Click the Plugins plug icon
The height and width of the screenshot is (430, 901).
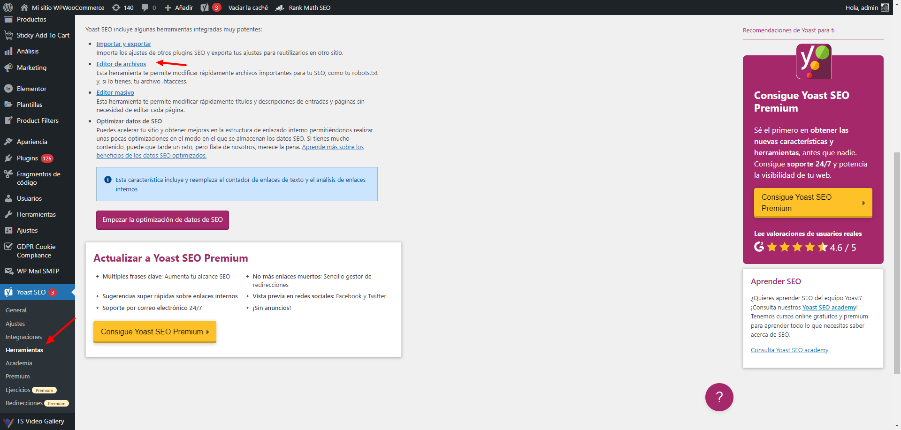(8, 158)
